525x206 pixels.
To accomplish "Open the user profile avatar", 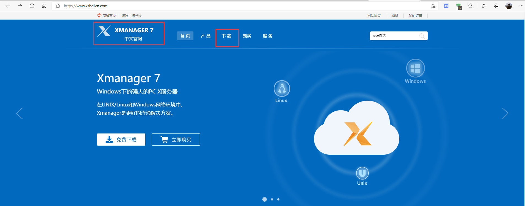I will pyautogui.click(x=509, y=6).
